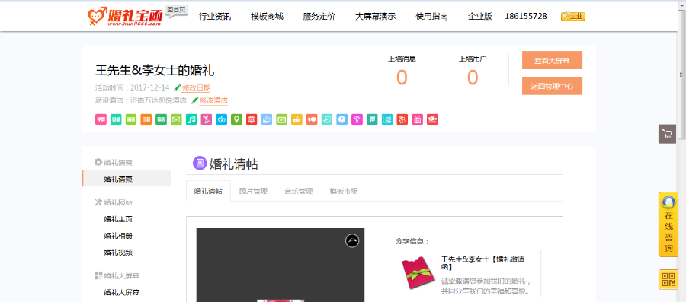Click the 回首页 speech bubble
Image resolution: width=686 pixels, height=302 pixels.
coord(176,11)
